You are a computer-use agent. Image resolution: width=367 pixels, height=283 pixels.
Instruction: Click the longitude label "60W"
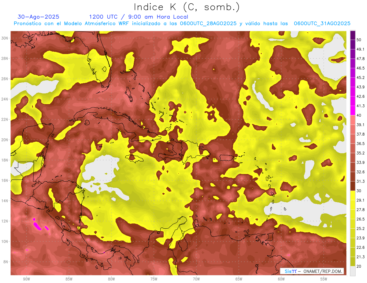(281, 279)
